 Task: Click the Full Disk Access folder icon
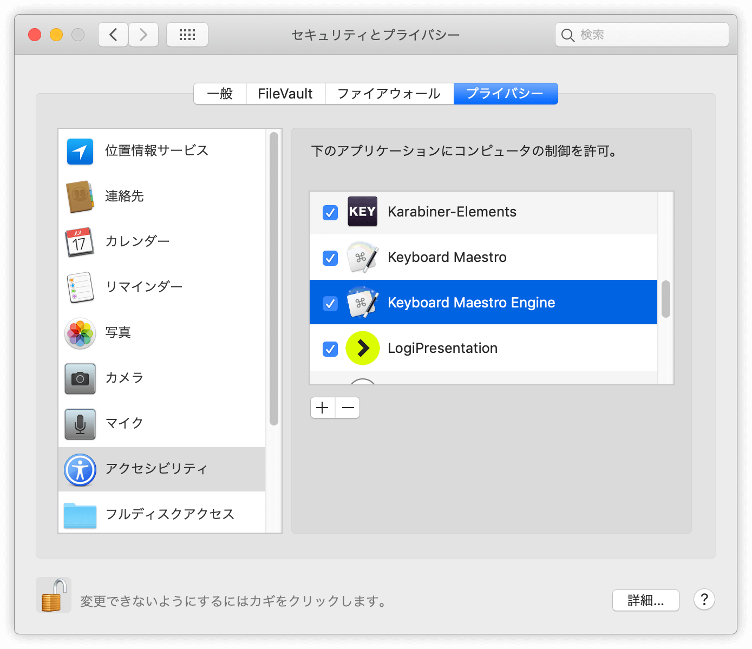tap(80, 515)
